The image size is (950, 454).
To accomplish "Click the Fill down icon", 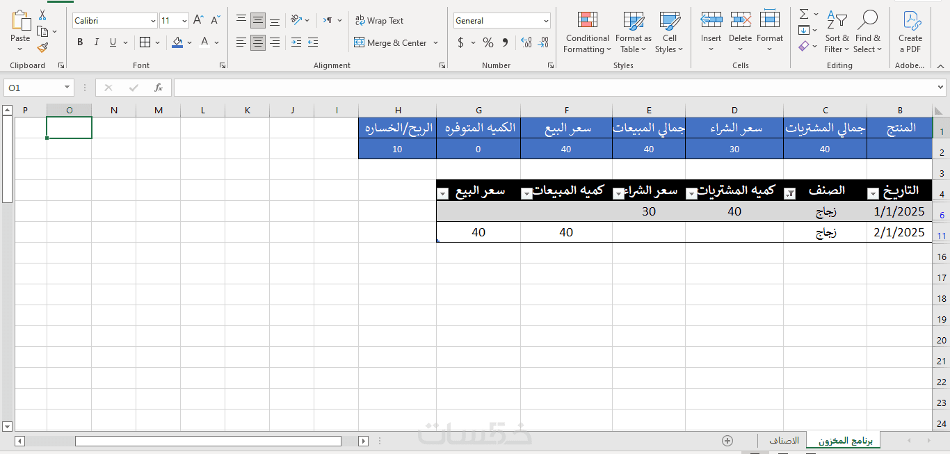I will click(804, 30).
